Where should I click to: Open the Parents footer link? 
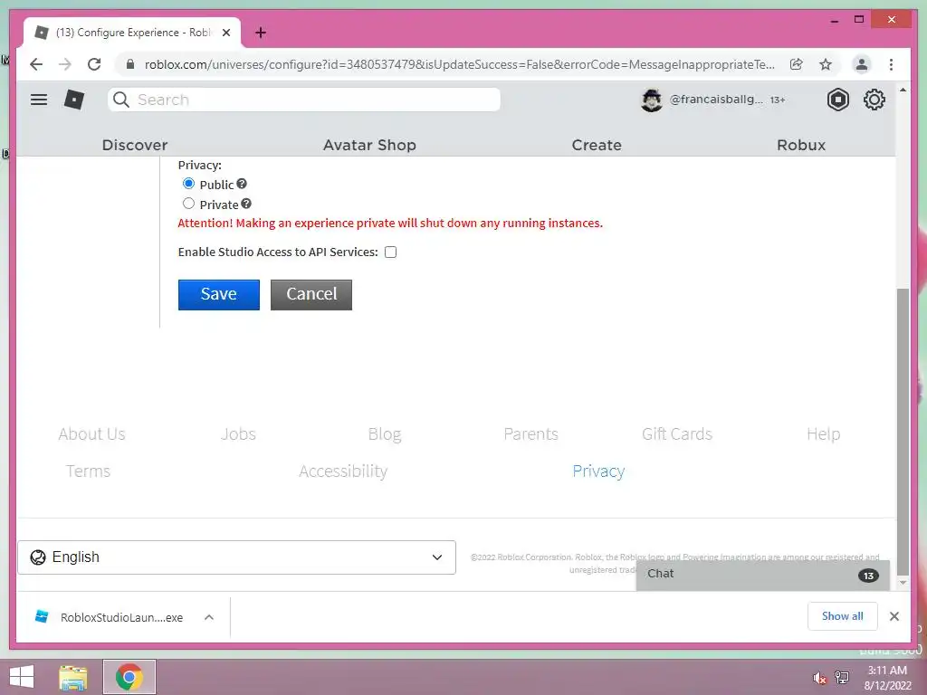coord(530,433)
